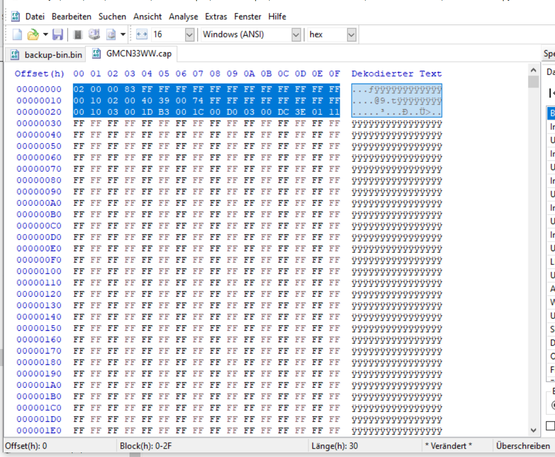Create a new file with toolbar icon
This screenshot has height=457, width=555.
point(17,34)
